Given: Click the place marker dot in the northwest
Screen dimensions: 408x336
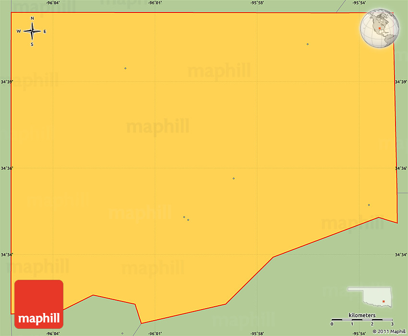Looking at the screenshot, I should (125, 68).
